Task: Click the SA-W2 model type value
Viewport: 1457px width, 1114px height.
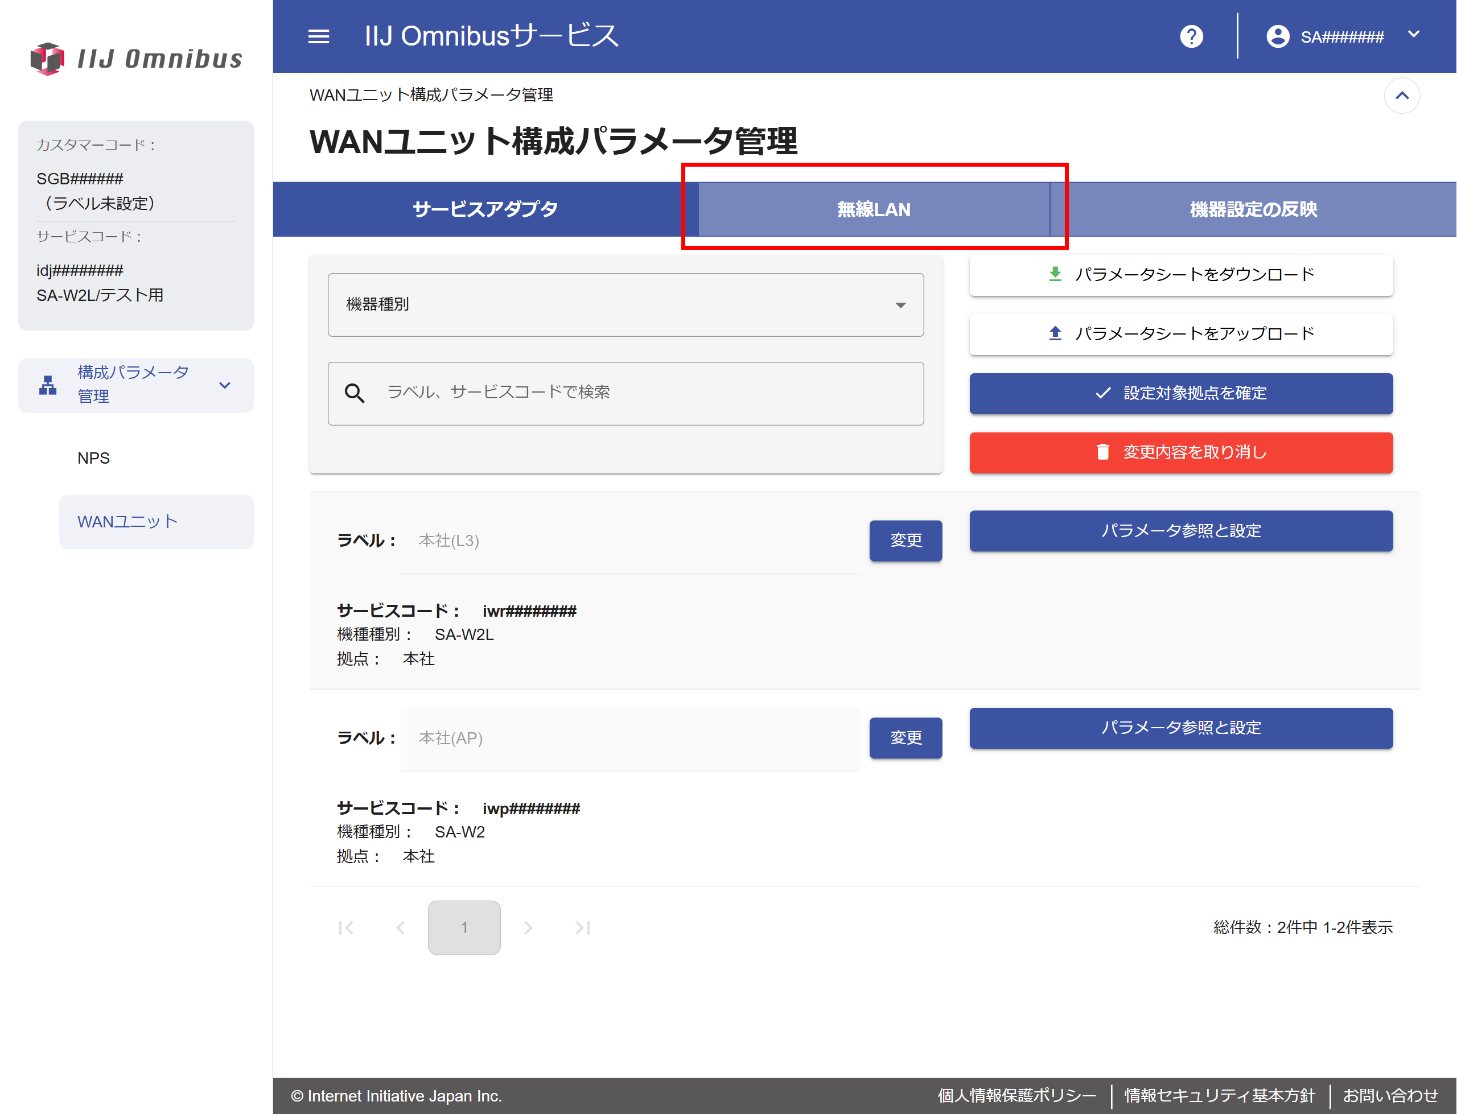Action: point(460,832)
